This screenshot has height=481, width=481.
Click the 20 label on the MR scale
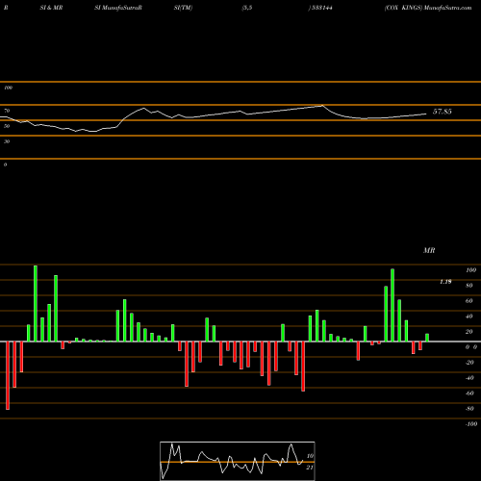point(469,332)
